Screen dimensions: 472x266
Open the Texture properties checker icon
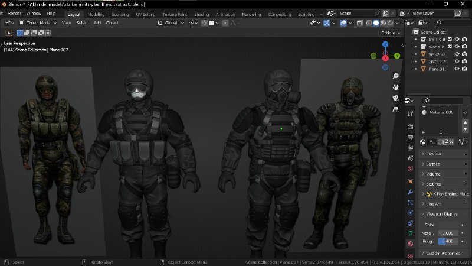410,256
